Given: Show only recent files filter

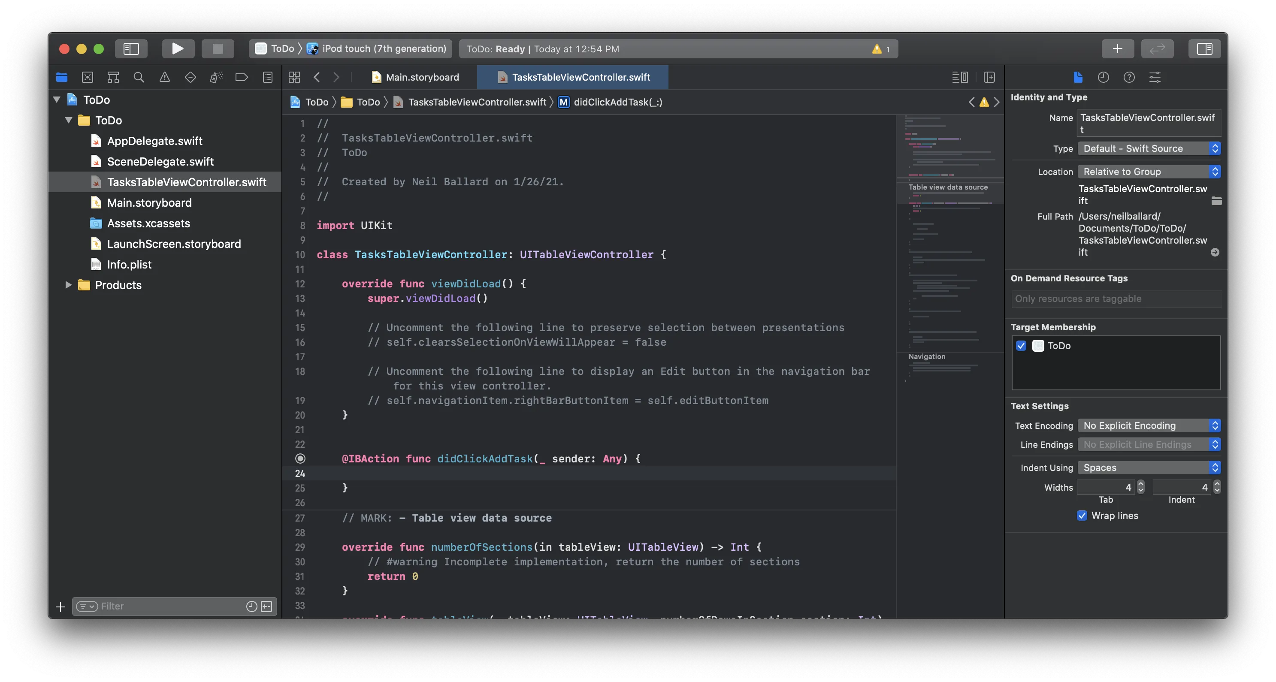Looking at the screenshot, I should coord(251,606).
